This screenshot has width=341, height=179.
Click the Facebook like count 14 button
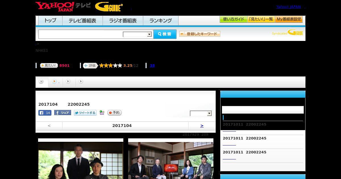coord(45,113)
